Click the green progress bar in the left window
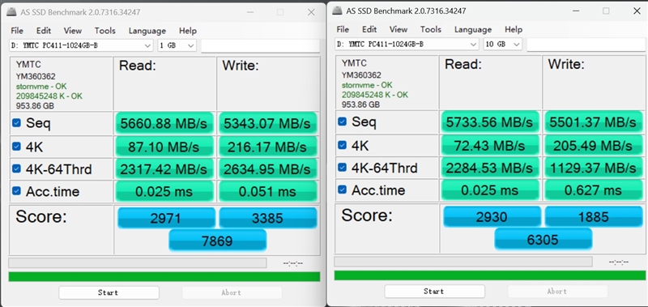 coord(164,276)
